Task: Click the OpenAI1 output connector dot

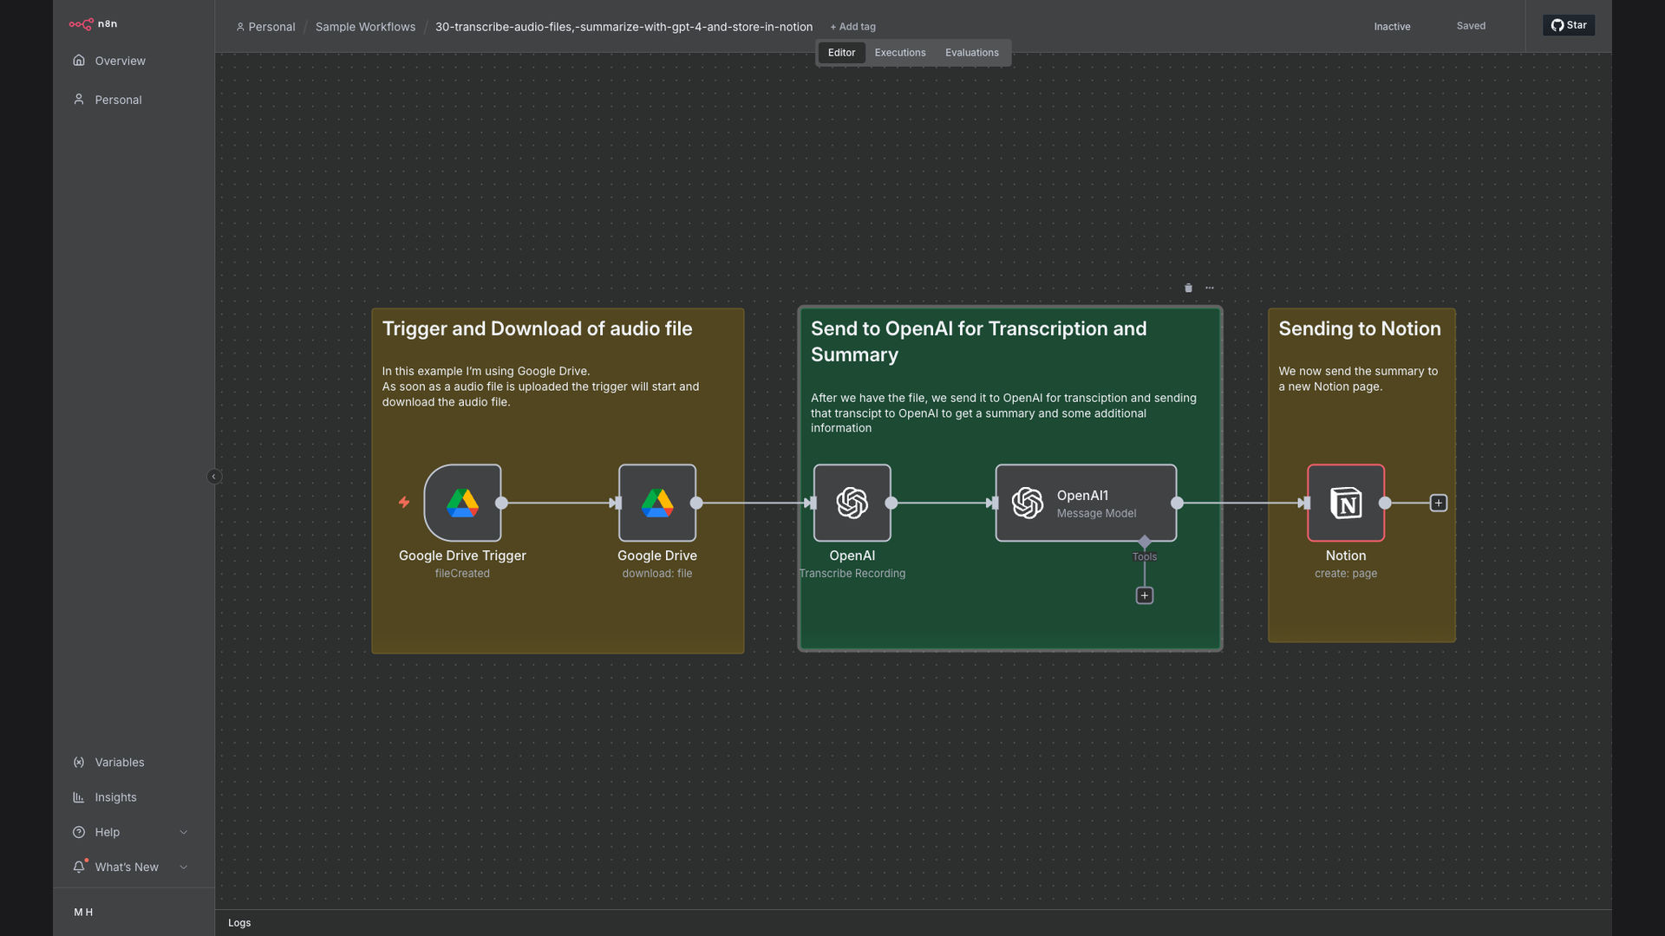Action: pos(1177,503)
